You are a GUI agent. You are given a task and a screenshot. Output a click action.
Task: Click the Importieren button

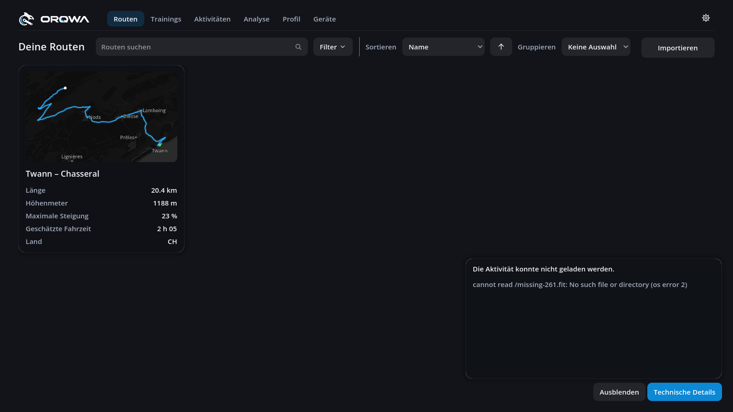pos(678,48)
